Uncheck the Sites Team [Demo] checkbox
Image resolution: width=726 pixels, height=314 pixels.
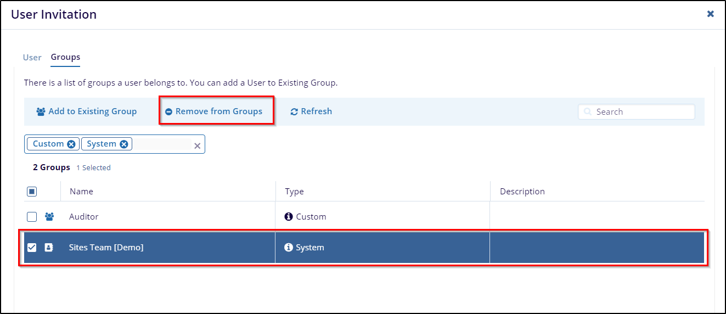click(32, 248)
